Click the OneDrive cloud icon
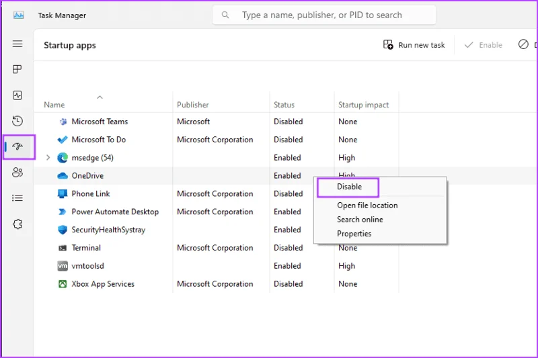Image resolution: width=538 pixels, height=358 pixels. (63, 176)
